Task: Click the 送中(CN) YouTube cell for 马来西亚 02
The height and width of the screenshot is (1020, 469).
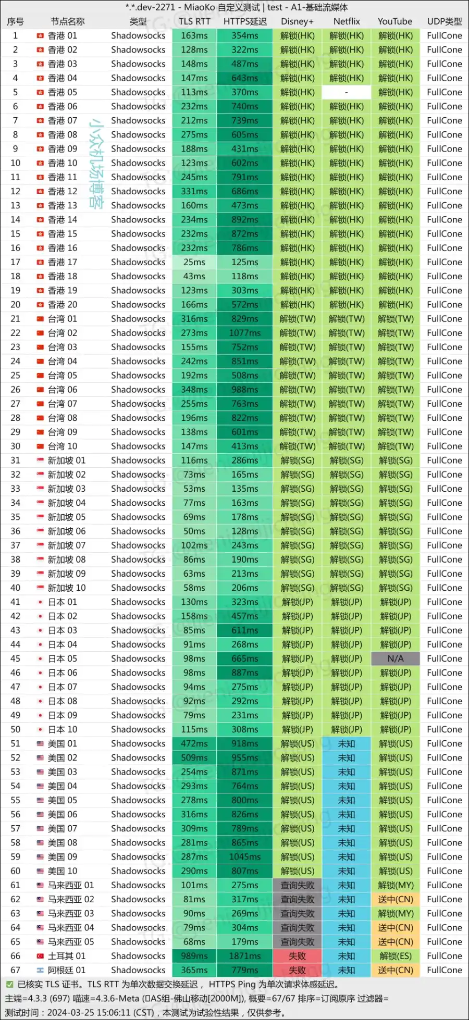Action: 395,899
